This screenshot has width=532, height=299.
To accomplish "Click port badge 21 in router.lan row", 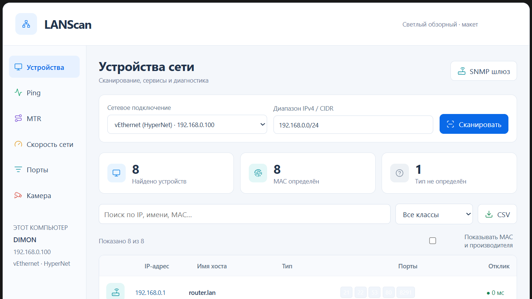I will point(346,293).
